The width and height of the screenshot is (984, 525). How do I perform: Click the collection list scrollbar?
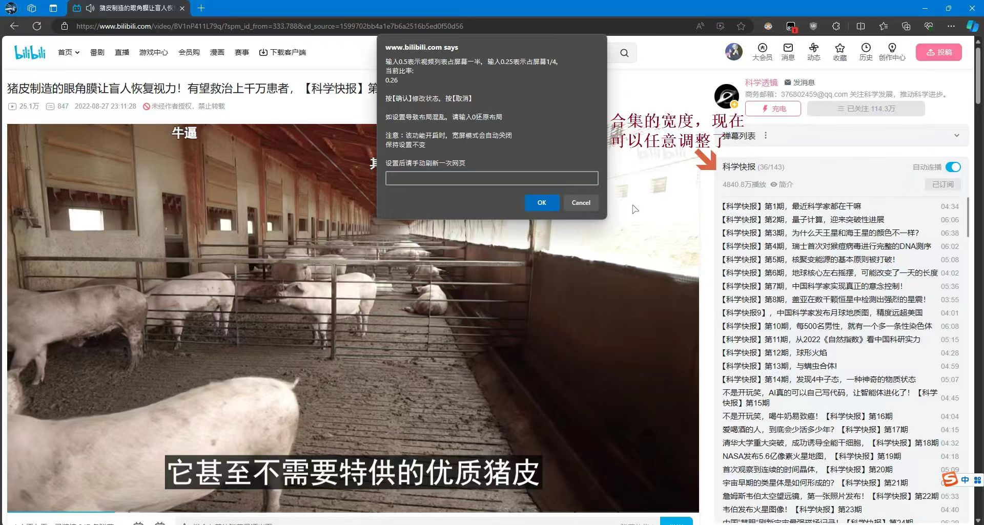point(968,217)
